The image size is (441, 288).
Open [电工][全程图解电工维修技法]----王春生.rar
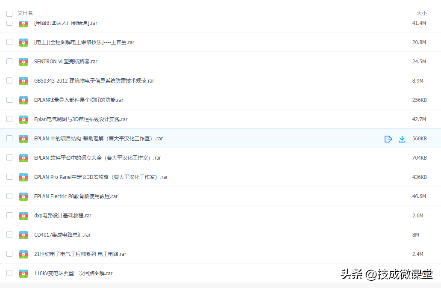click(84, 42)
